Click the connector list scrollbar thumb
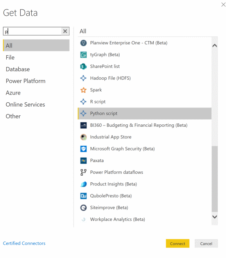The height and width of the screenshot is (258, 226). (x=215, y=179)
